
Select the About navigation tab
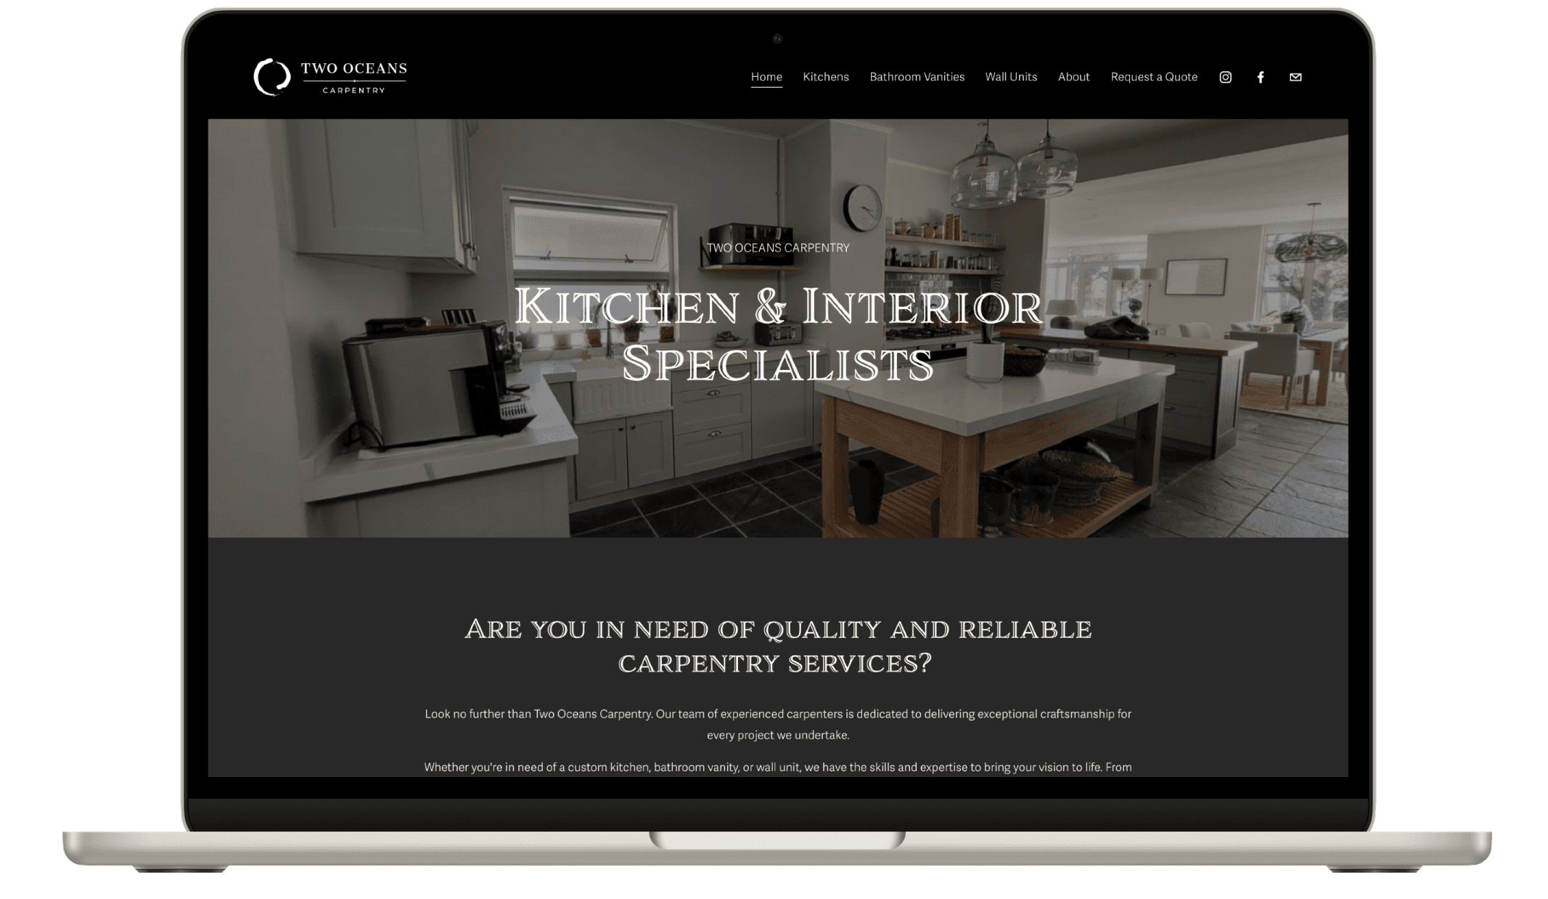point(1074,76)
